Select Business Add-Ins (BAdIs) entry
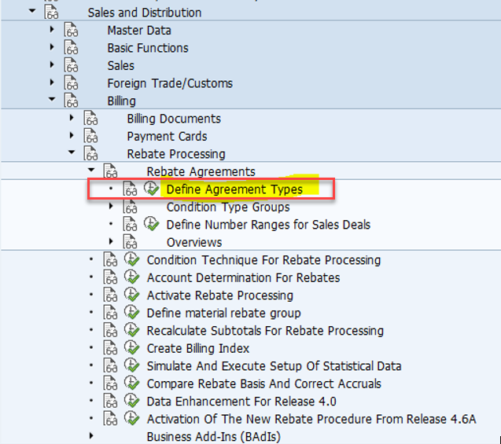This screenshot has height=444, width=501. (213, 437)
